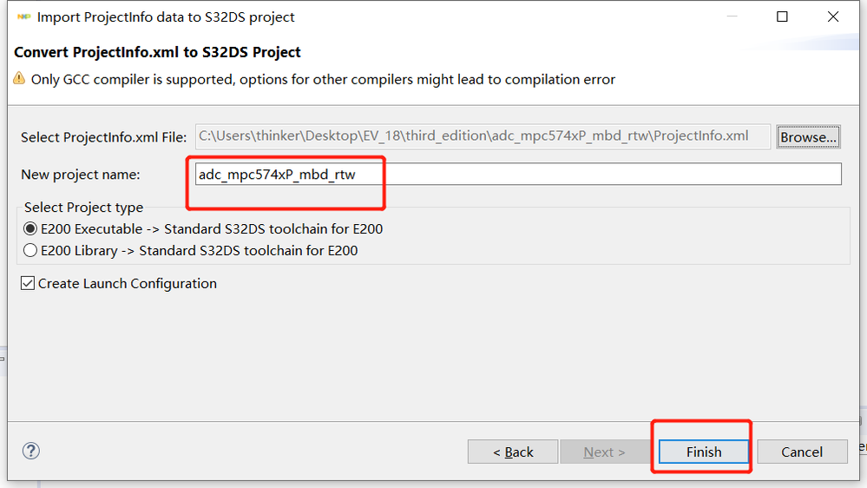This screenshot has height=488, width=867.
Task: Select E200 Library project type
Action: click(x=31, y=251)
